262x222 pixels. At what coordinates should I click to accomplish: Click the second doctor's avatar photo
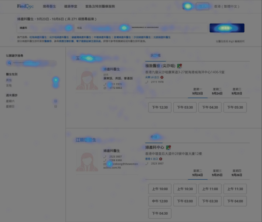(87, 160)
